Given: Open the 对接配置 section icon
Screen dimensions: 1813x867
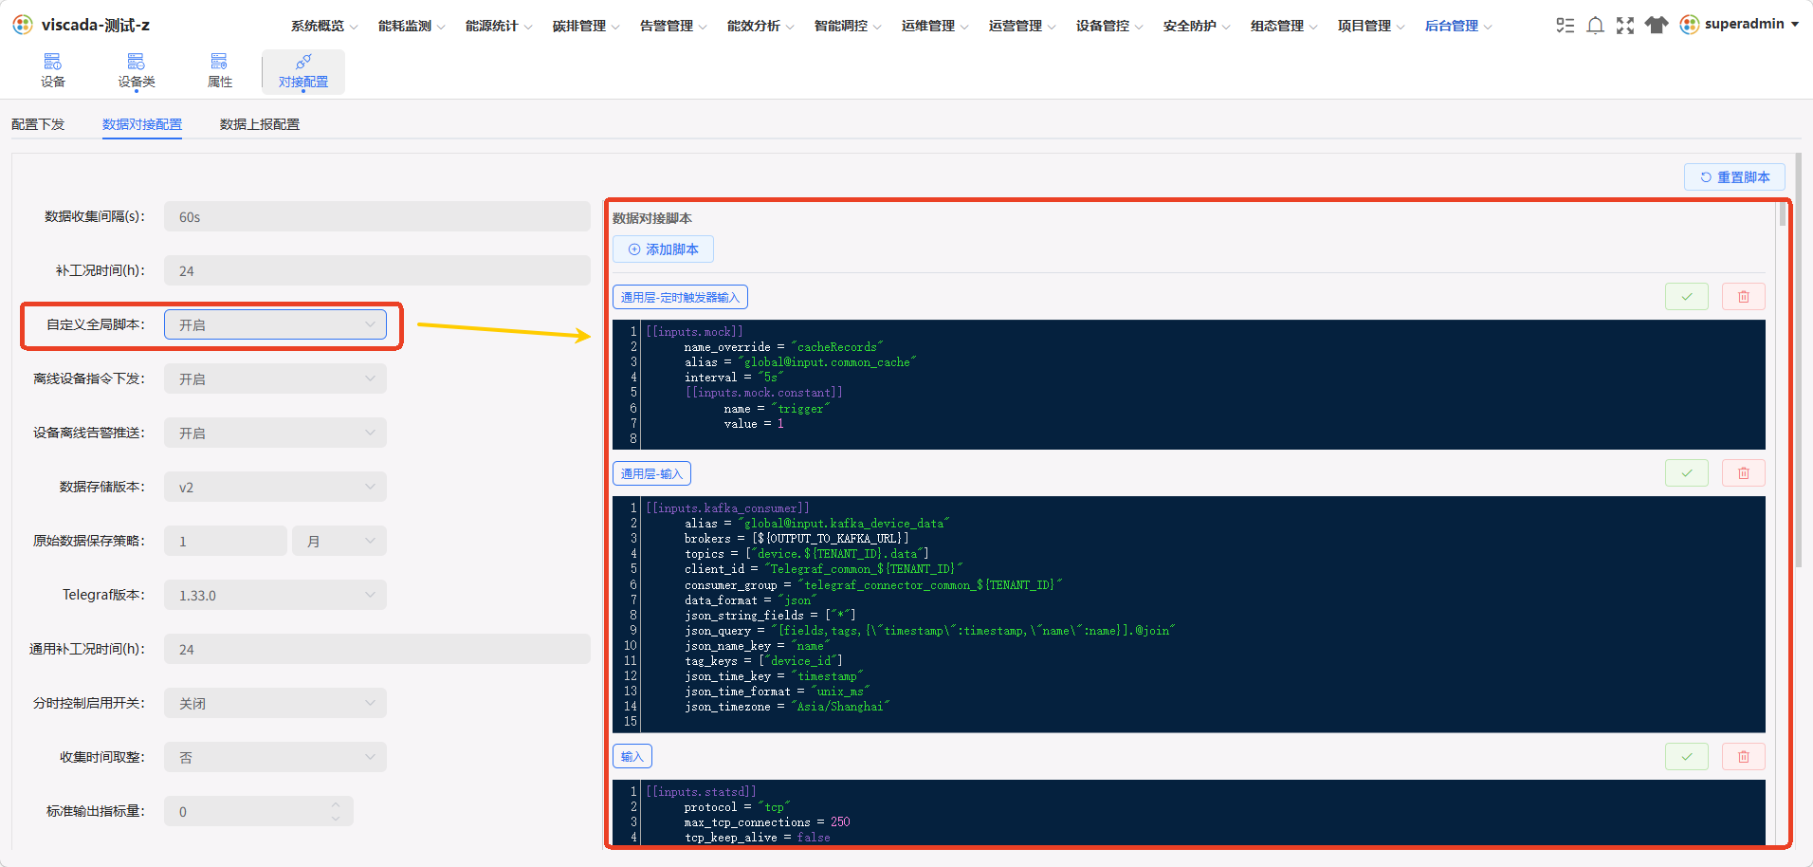Looking at the screenshot, I should [x=303, y=62].
